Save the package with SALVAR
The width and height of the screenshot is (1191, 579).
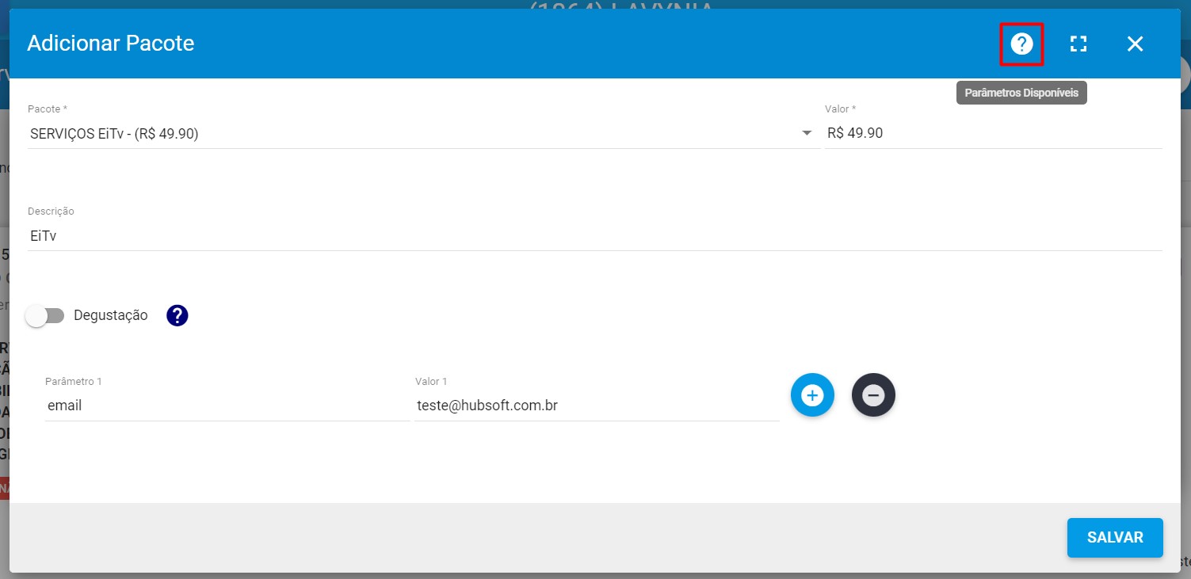coord(1114,537)
